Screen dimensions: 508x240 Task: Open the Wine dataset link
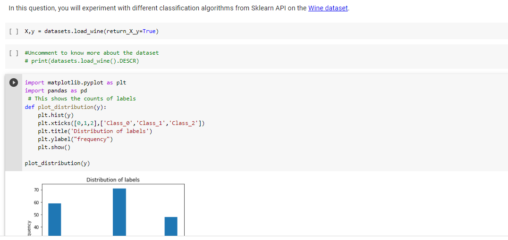pos(328,8)
